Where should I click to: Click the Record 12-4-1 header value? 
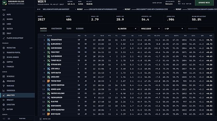point(71,4)
